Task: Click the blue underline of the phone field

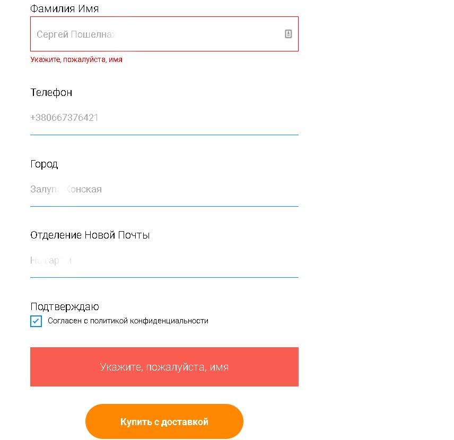Action: [x=164, y=135]
